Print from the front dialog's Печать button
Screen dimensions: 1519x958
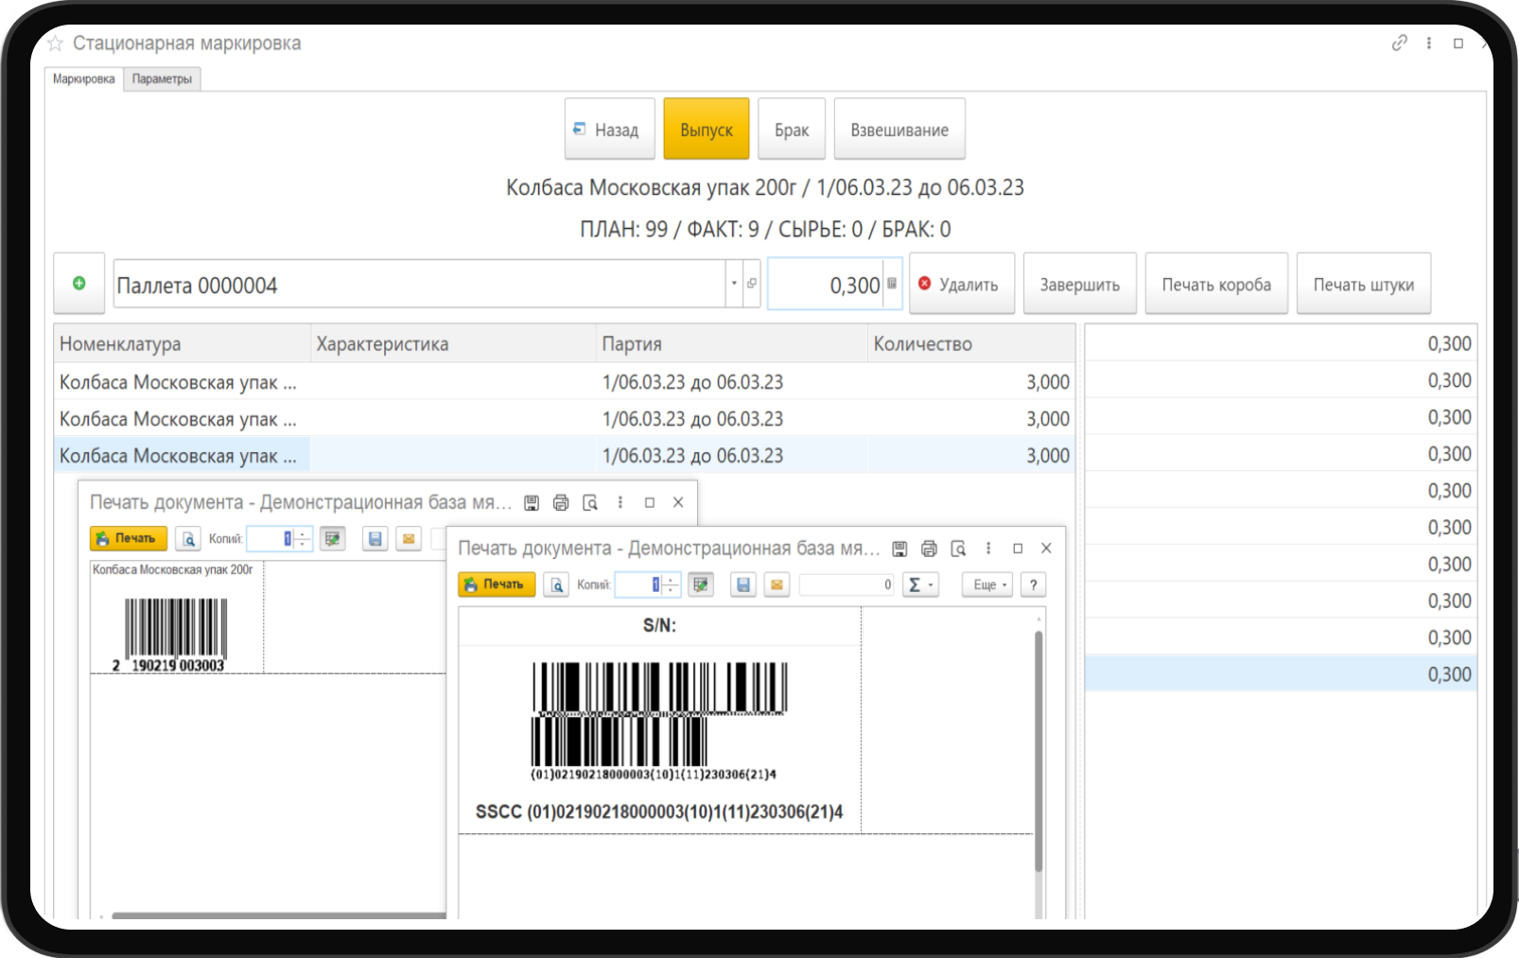pyautogui.click(x=497, y=585)
